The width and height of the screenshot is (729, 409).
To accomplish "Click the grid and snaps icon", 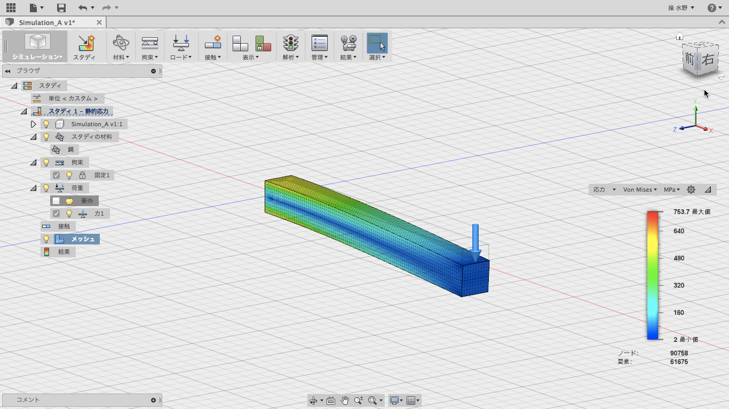I will (x=411, y=400).
